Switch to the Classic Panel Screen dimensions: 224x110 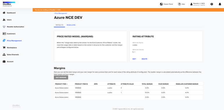coord(166,4)
